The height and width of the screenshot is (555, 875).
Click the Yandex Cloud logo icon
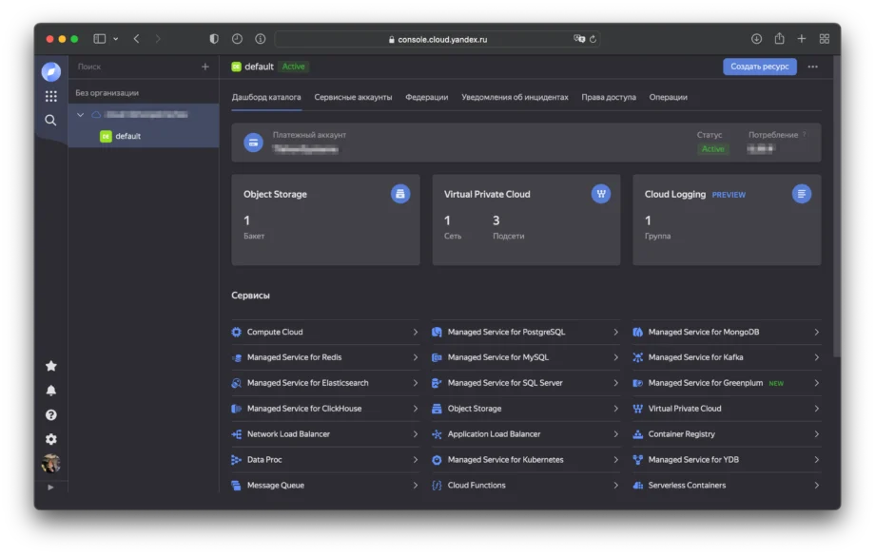coord(50,71)
